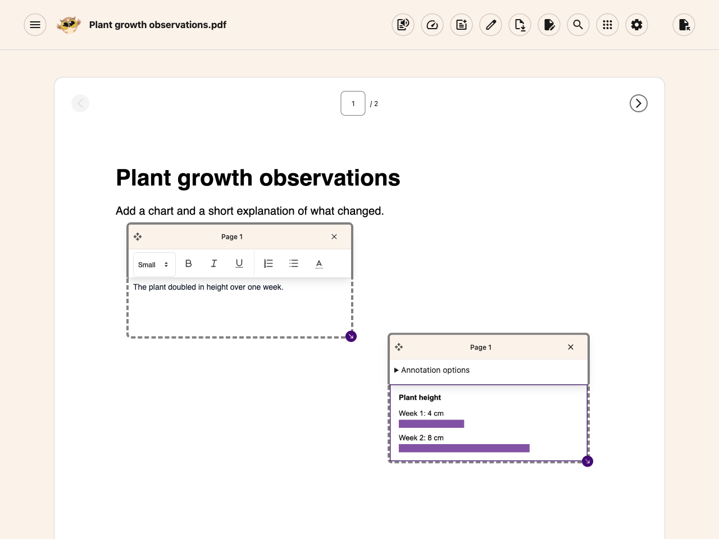Click the file name 'Plant growth observations.pdf'
Screen dimensions: 719x539
pos(158,25)
